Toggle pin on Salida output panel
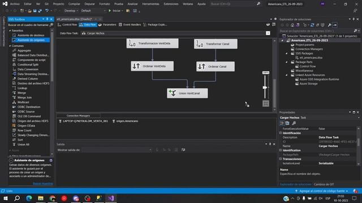Viewport: 362px width, 203px height. pos(270,144)
